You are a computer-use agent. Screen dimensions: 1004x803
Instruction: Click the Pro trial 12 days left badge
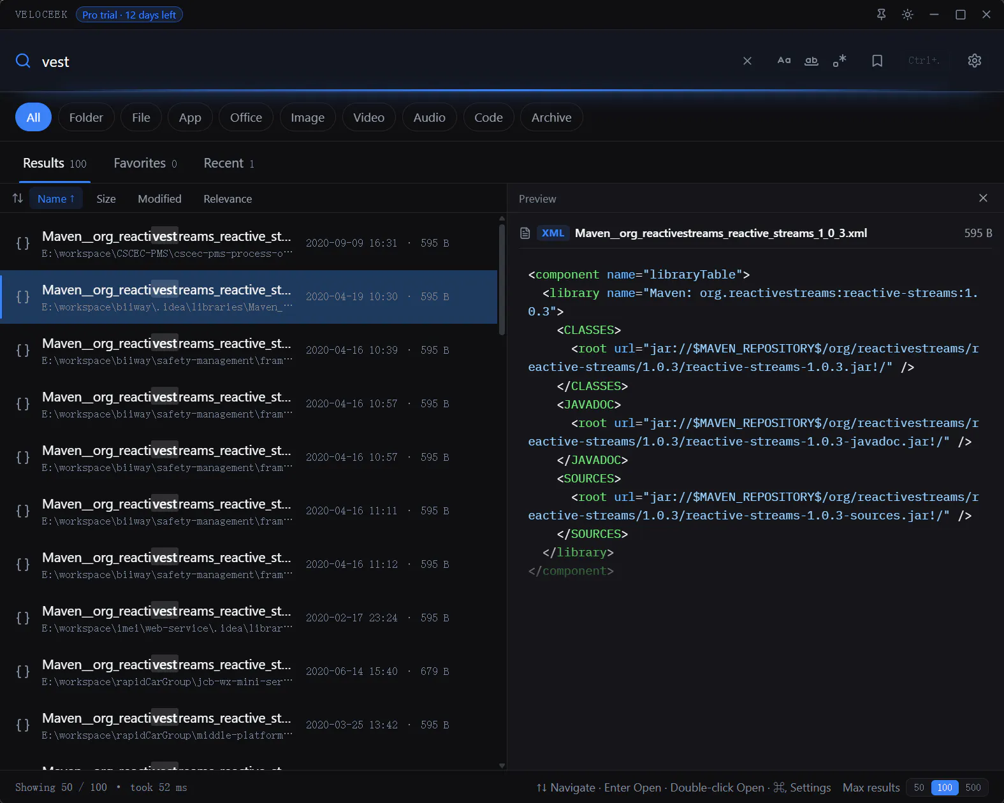pyautogui.click(x=129, y=15)
